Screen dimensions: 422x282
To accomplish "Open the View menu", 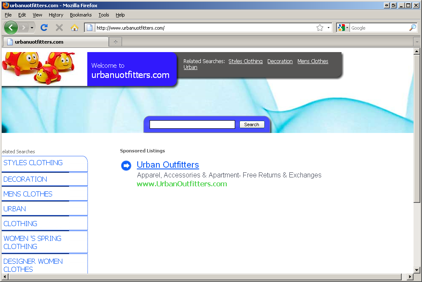I will pyautogui.click(x=37, y=15).
